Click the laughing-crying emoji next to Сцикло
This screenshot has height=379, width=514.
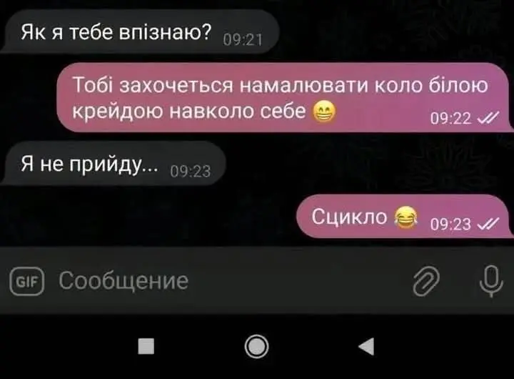(x=406, y=217)
